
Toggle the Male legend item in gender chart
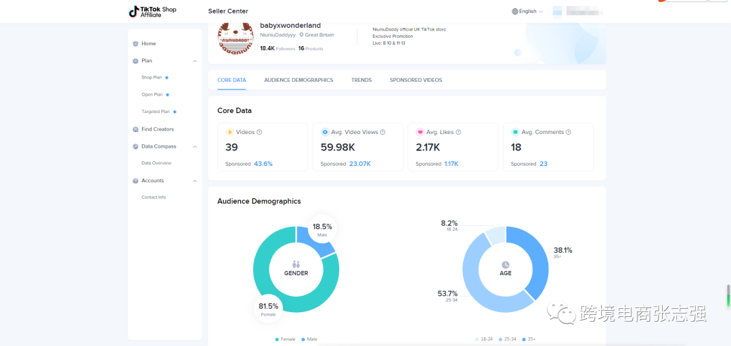pyautogui.click(x=309, y=339)
